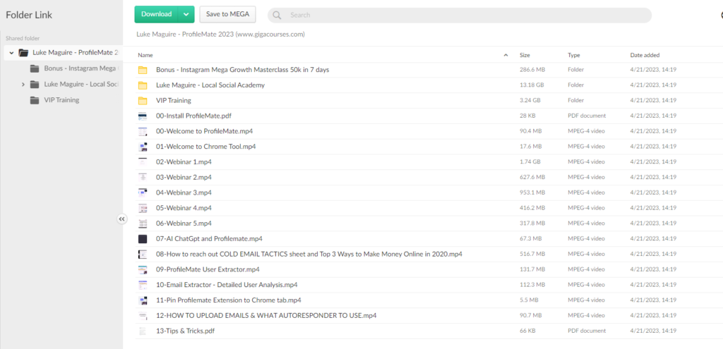The image size is (723, 349).
Task: Click the green Download button
Action: coord(156,14)
